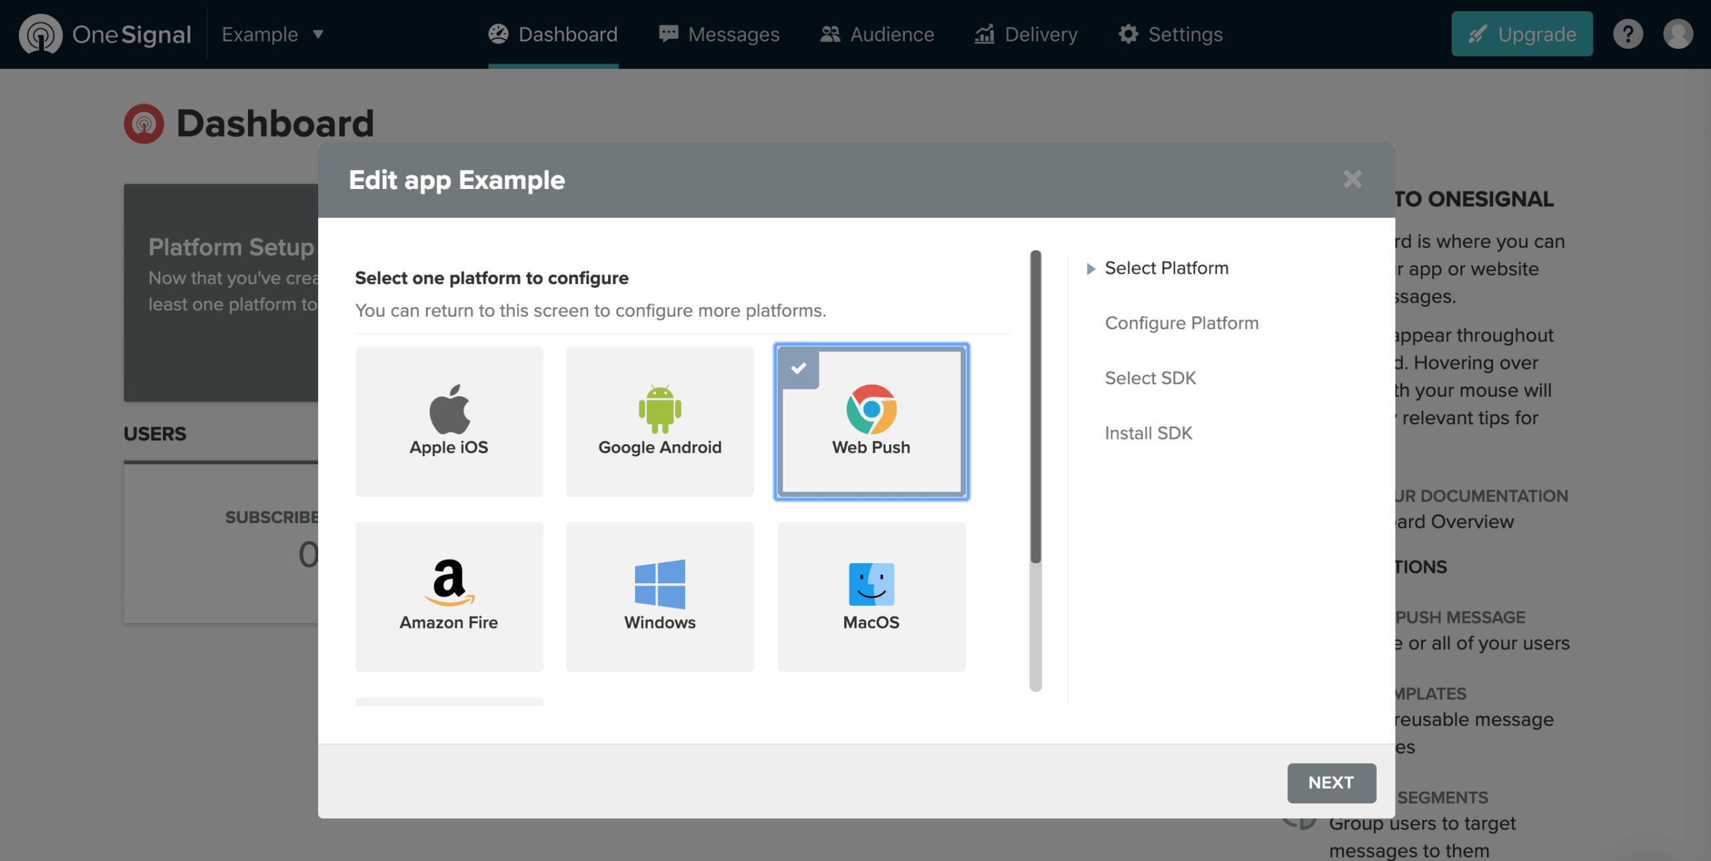Click 'Select one platform to configure' heading
This screenshot has height=861, width=1711.
491,278
